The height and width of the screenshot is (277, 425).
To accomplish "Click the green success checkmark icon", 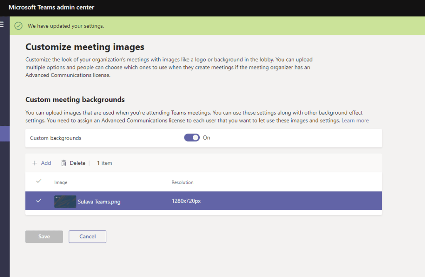I will [18, 26].
